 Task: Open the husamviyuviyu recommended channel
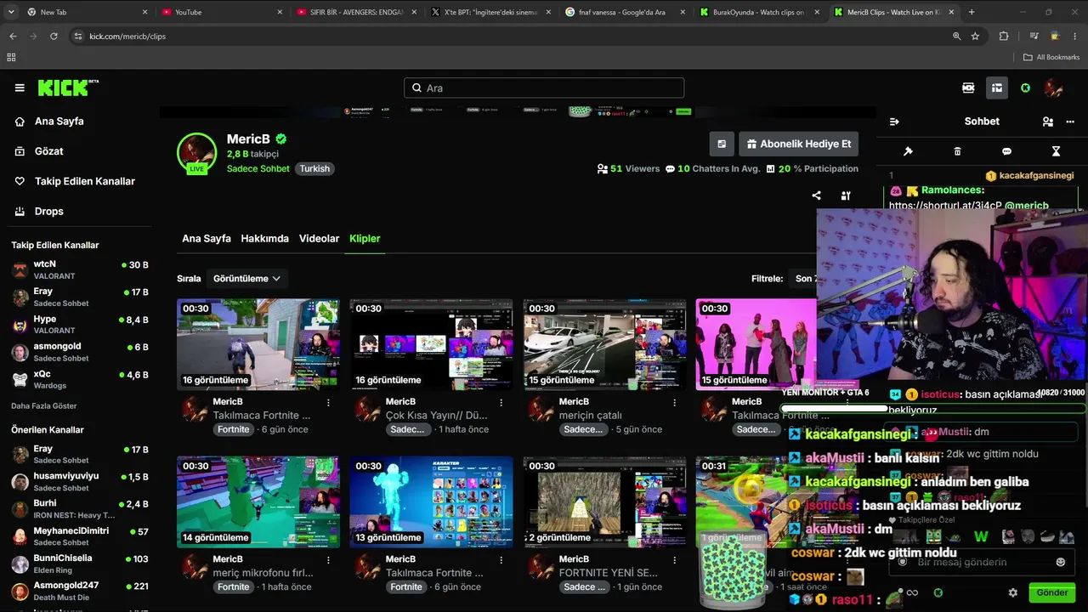(x=80, y=481)
